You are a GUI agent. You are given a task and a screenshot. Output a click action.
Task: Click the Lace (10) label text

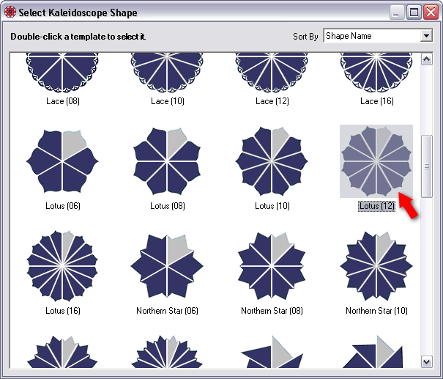[x=168, y=101]
